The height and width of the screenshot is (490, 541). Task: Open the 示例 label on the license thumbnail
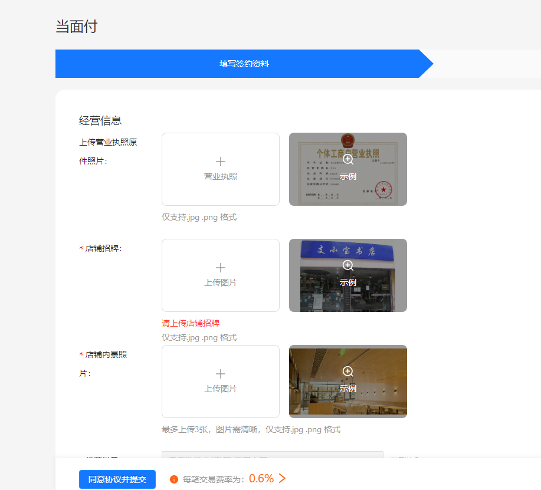pyautogui.click(x=348, y=176)
